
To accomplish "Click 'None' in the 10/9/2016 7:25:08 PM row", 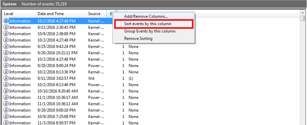I will coord(134,117).
